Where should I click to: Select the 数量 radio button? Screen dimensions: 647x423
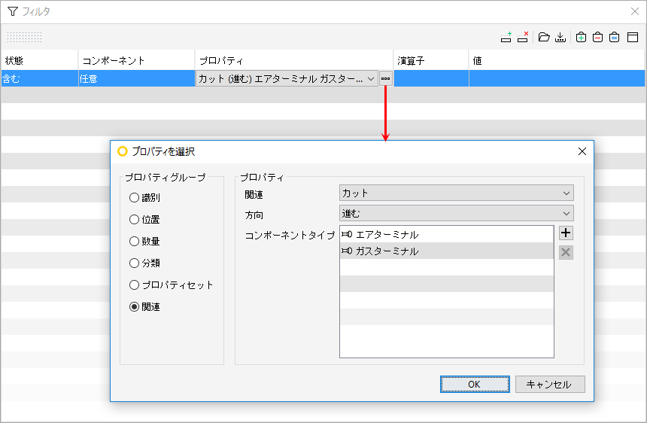(x=134, y=241)
